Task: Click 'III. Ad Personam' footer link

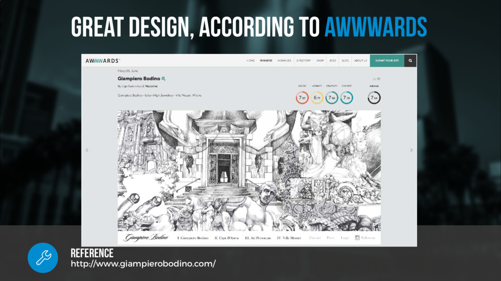Action: pyautogui.click(x=258, y=238)
